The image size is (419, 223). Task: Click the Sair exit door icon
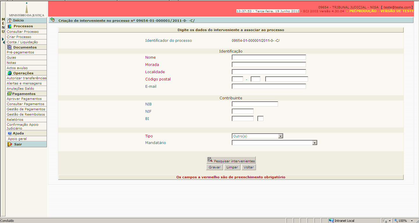(10, 144)
